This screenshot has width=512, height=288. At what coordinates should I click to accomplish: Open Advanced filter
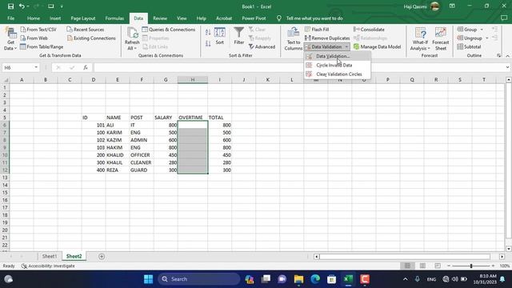tap(262, 46)
